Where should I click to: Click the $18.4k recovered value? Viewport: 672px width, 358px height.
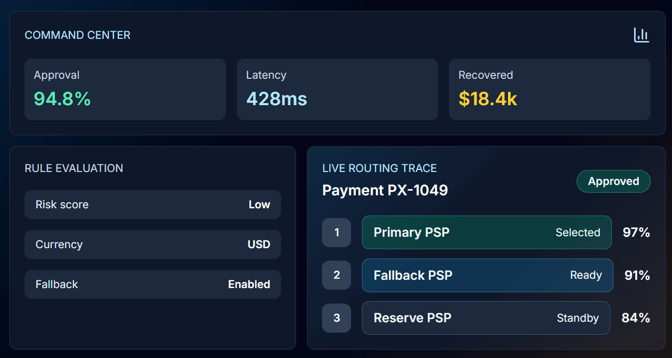(x=488, y=98)
